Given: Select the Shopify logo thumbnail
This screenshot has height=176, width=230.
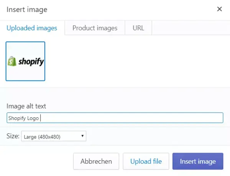Looking at the screenshot, I should (26, 61).
